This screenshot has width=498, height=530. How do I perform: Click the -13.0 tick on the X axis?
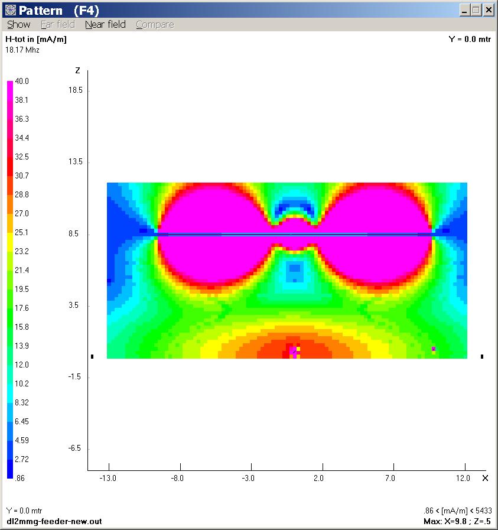tap(108, 478)
